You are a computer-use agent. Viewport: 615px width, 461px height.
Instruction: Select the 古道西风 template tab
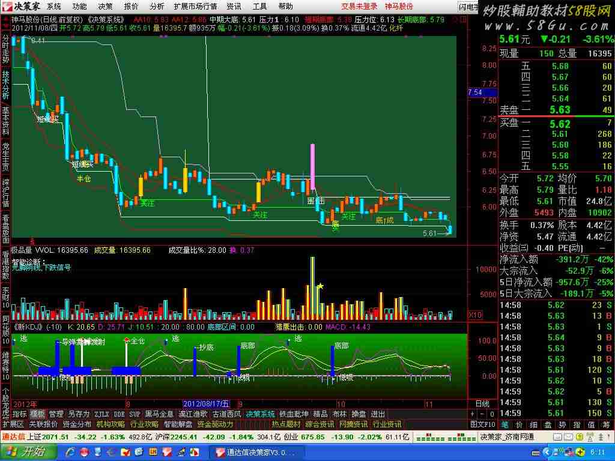pos(226,414)
